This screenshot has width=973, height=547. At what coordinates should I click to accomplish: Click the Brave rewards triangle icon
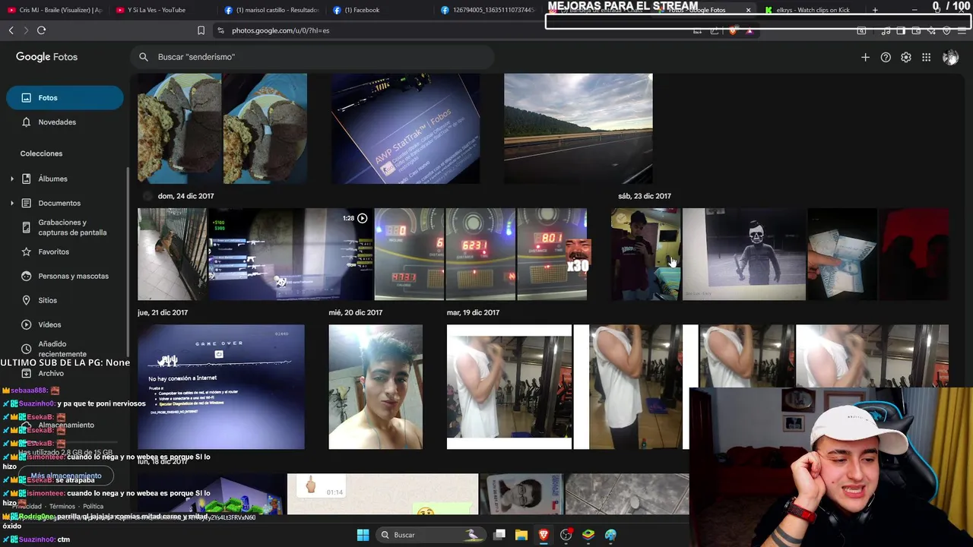click(x=750, y=30)
